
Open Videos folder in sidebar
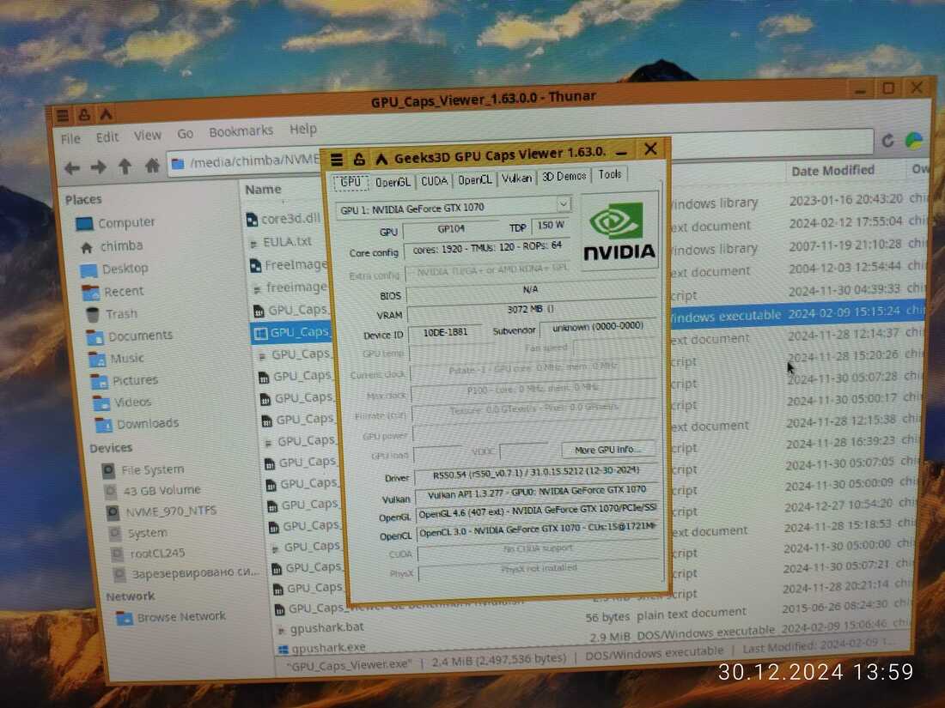122,402
